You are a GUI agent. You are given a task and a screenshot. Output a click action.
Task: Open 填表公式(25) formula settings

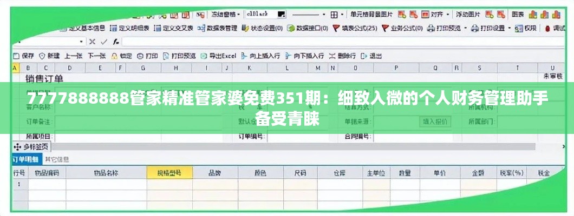(x=336, y=28)
